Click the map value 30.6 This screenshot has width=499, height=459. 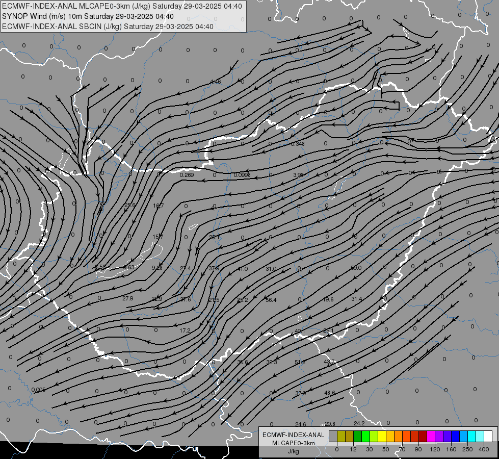[x=243, y=362]
